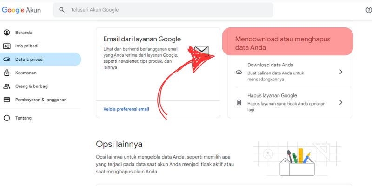This screenshot has width=372, height=186.
Task: Click the Mendownload atau menghapus data Anda heading
Action: click(x=283, y=43)
